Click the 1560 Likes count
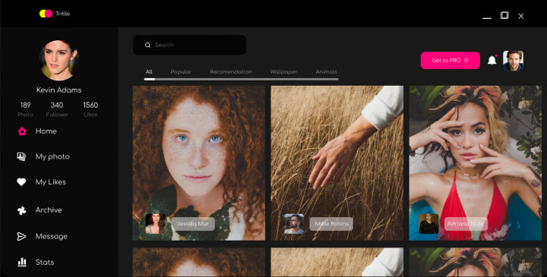The image size is (547, 277). 90,109
